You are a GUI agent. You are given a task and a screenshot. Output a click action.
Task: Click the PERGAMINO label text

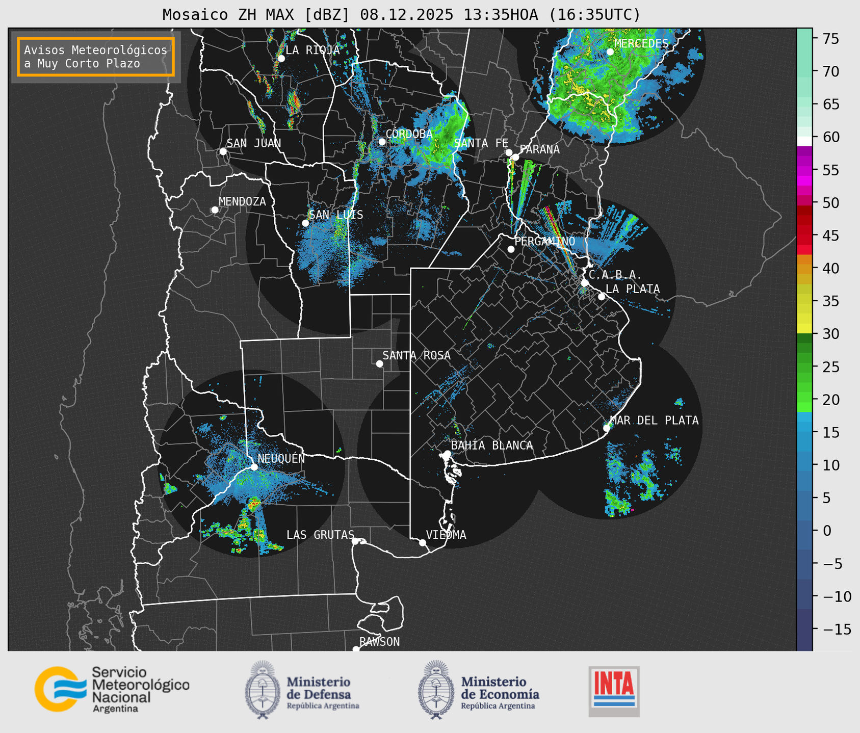545,242
